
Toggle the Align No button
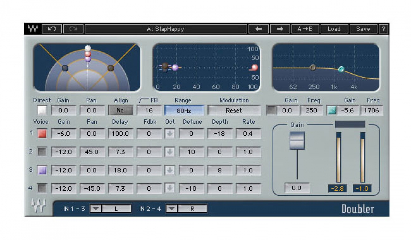pos(121,110)
